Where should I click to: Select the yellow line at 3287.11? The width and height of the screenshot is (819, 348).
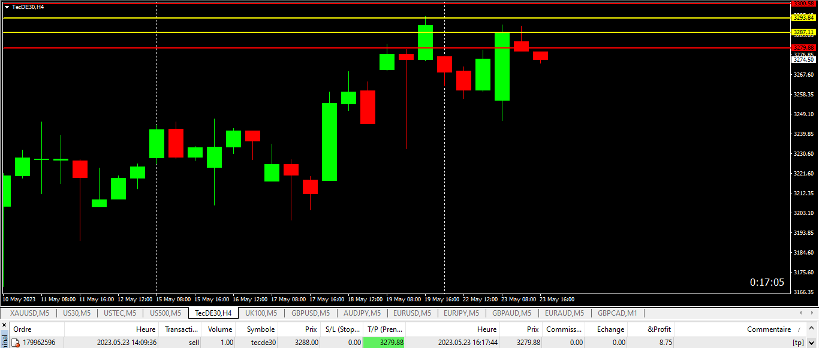396,32
